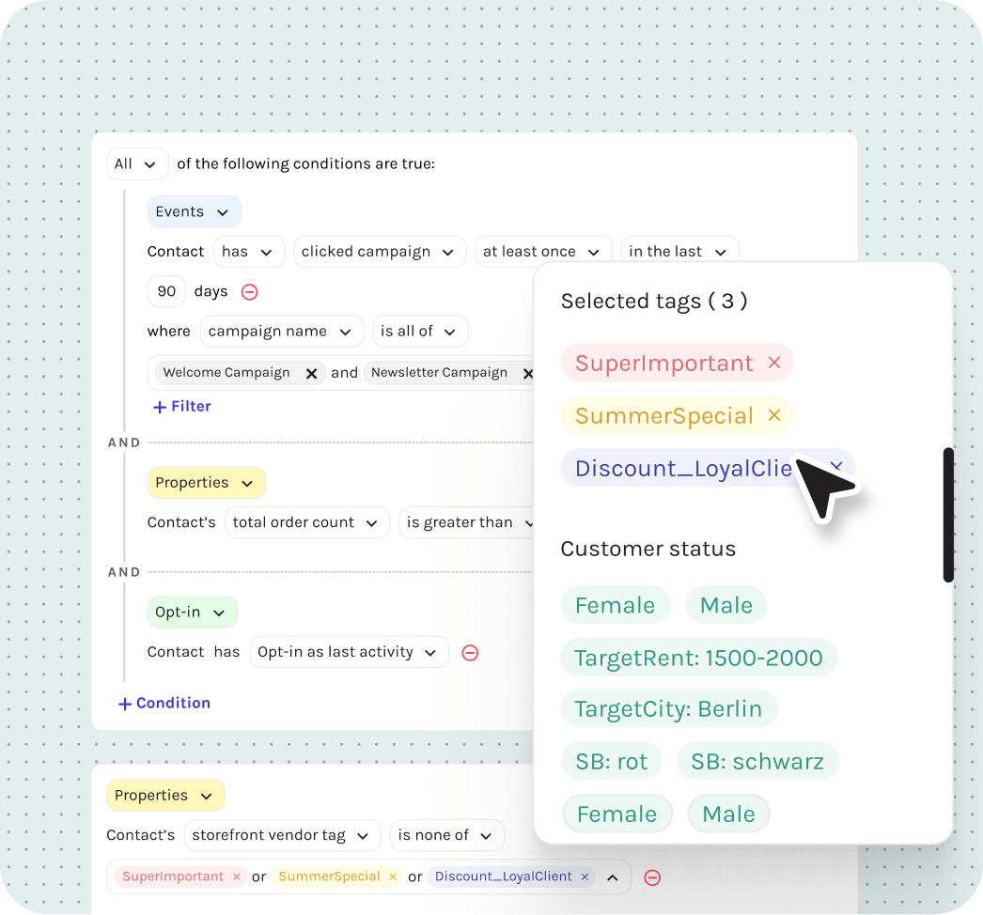Screen dimensions: 983x915
Task: Delete the Welcome Campaign chip
Action: point(311,373)
